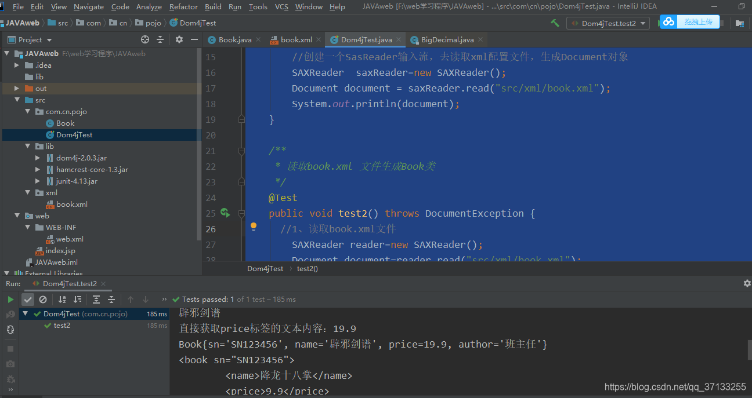
Task: Rerun failed tests icon in Run sidebar
Action: pyautogui.click(x=10, y=315)
